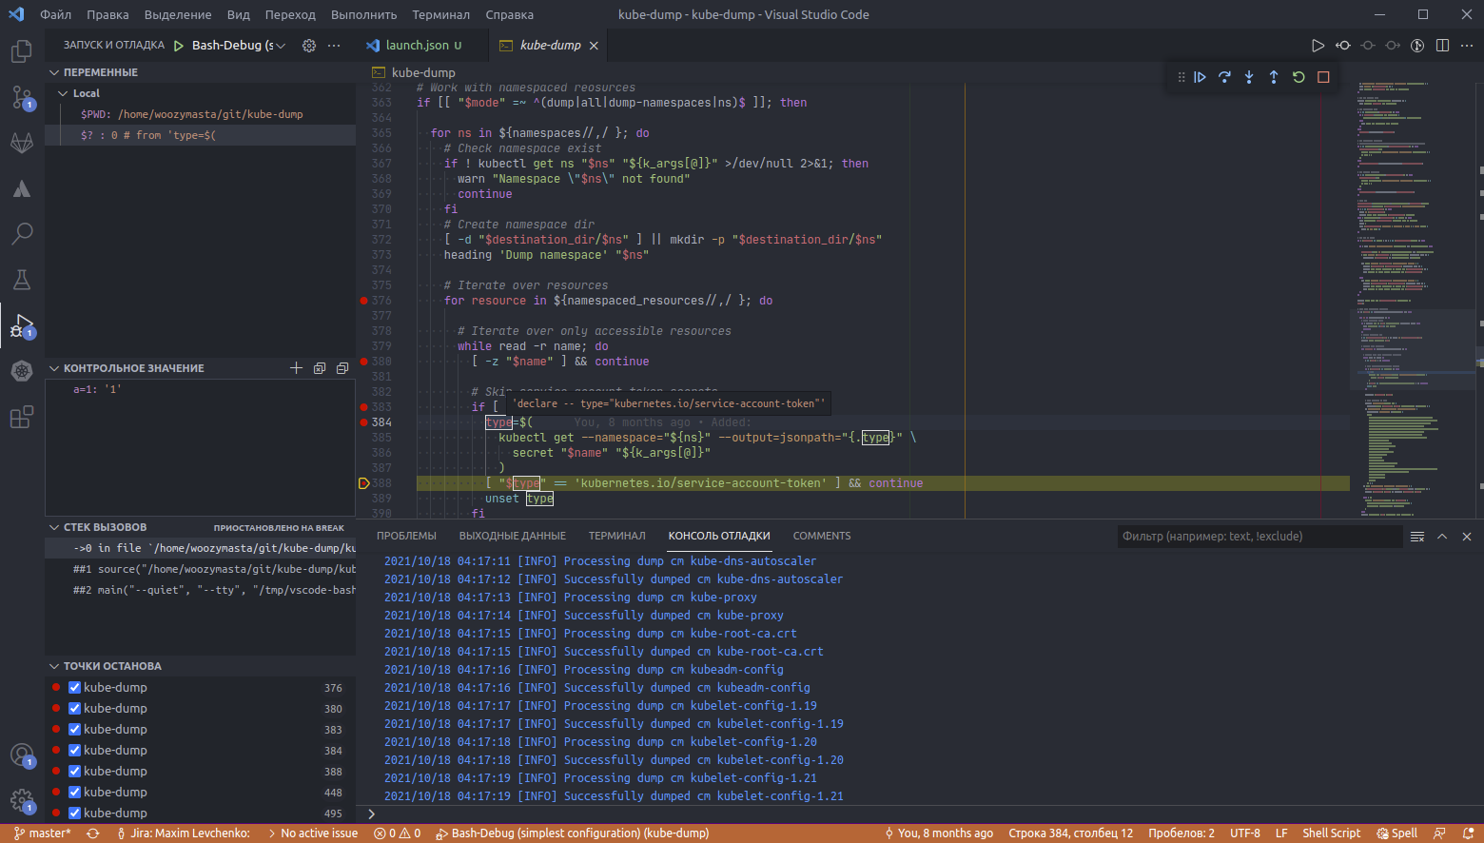1484x843 pixels.
Task: Continue execution in debug toolbar
Action: pos(1200,77)
